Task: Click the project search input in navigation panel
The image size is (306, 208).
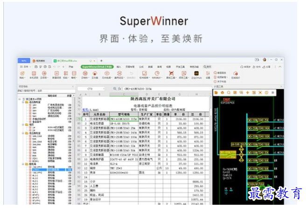Action: (46, 91)
